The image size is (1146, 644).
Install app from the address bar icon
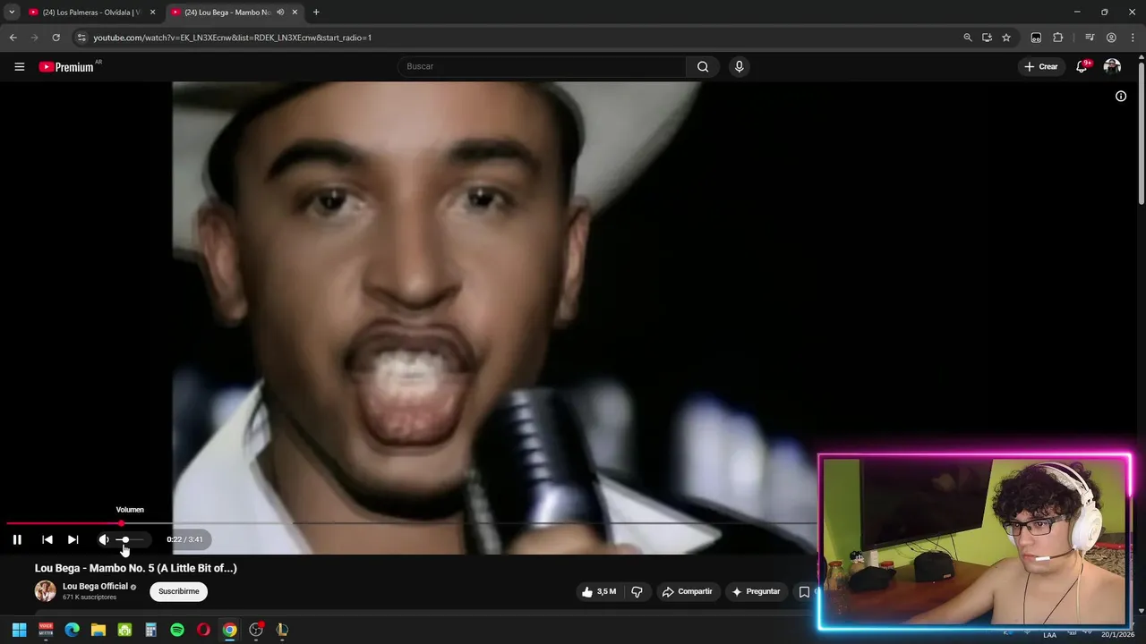(x=987, y=38)
